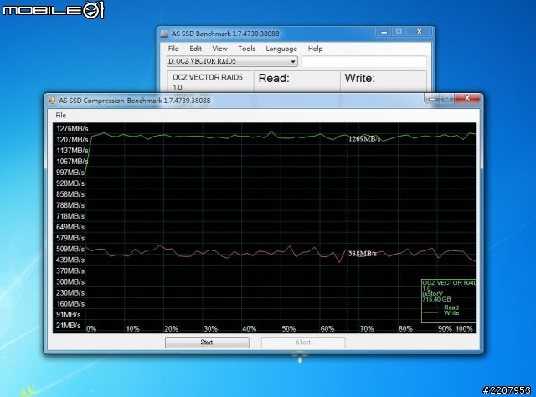Click the Read: column header
Image resolution: width=536 pixels, height=397 pixels.
[x=274, y=78]
